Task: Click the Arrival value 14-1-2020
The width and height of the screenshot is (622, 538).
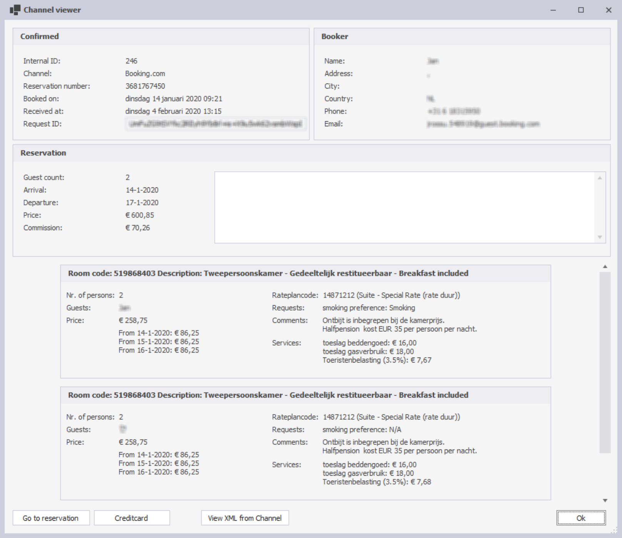Action: point(142,190)
